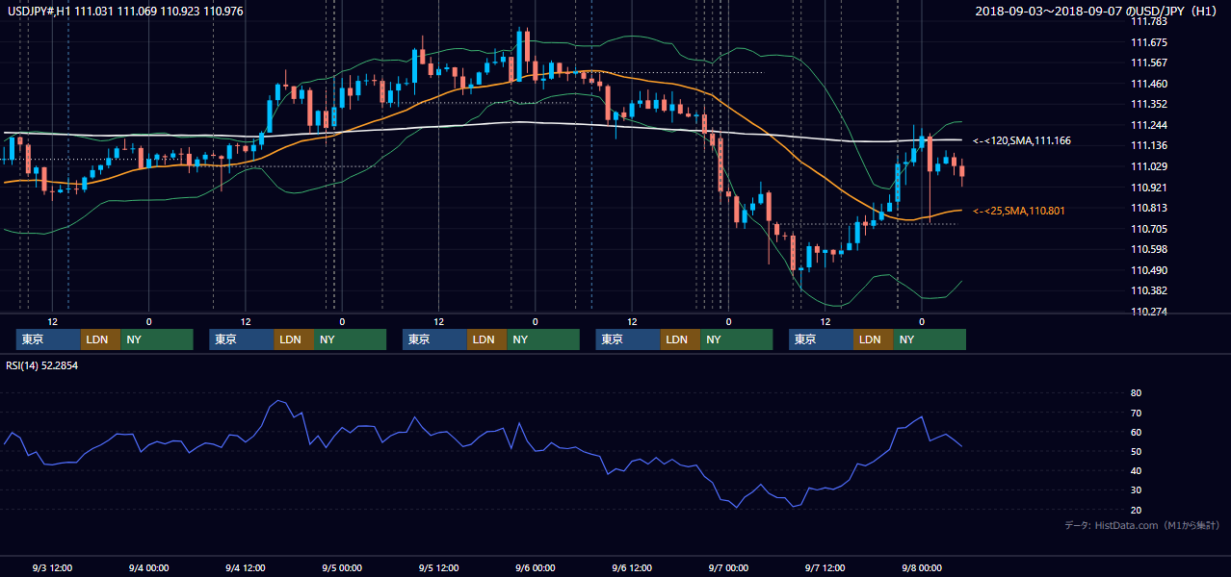Click price axis value 110.490

pos(1148,270)
